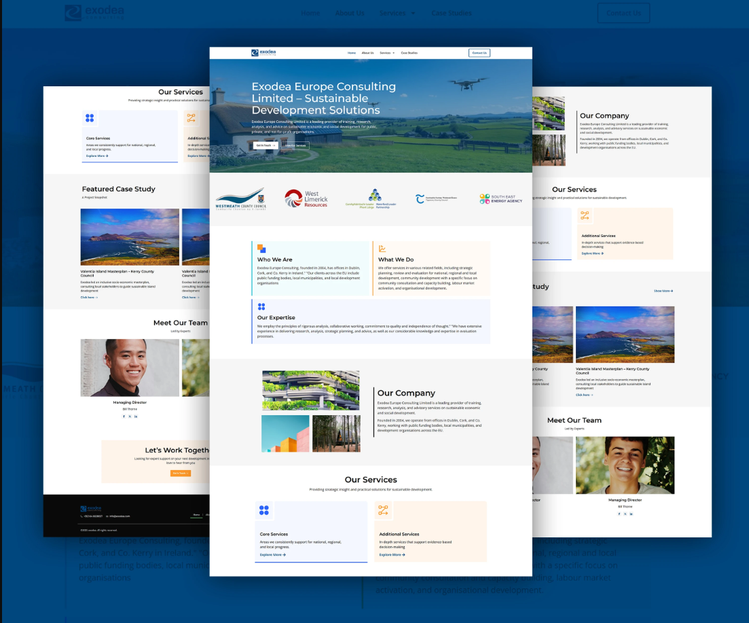The image size is (749, 623).
Task: Click the What We Do chart icon
Action: [x=382, y=249]
